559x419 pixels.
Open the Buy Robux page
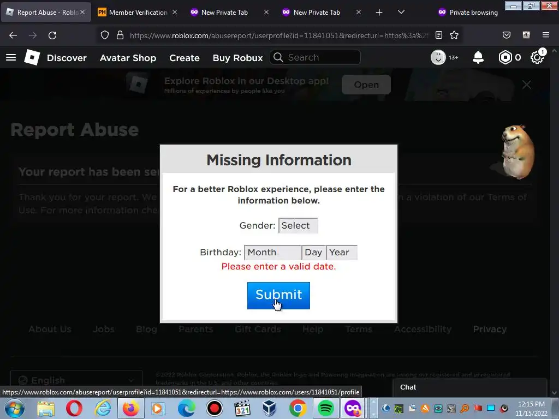(238, 58)
